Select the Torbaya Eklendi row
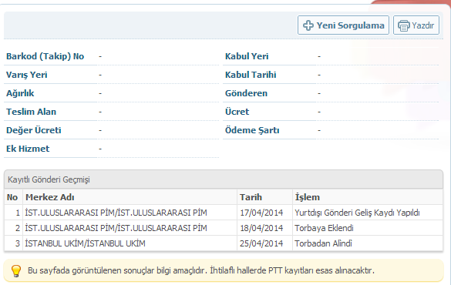The width and height of the screenshot is (451, 285). pos(224,228)
